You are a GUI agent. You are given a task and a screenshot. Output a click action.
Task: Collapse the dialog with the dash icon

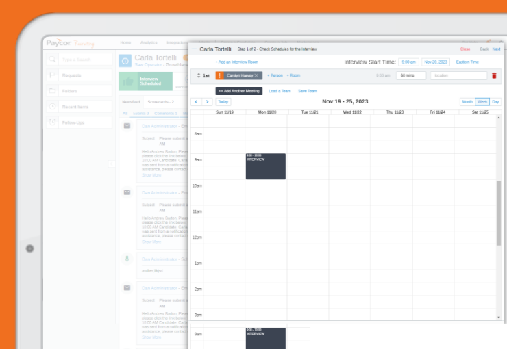tap(194, 49)
